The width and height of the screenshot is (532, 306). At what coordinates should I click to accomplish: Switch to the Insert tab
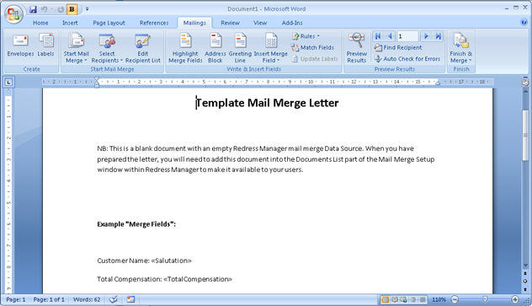[x=70, y=23]
